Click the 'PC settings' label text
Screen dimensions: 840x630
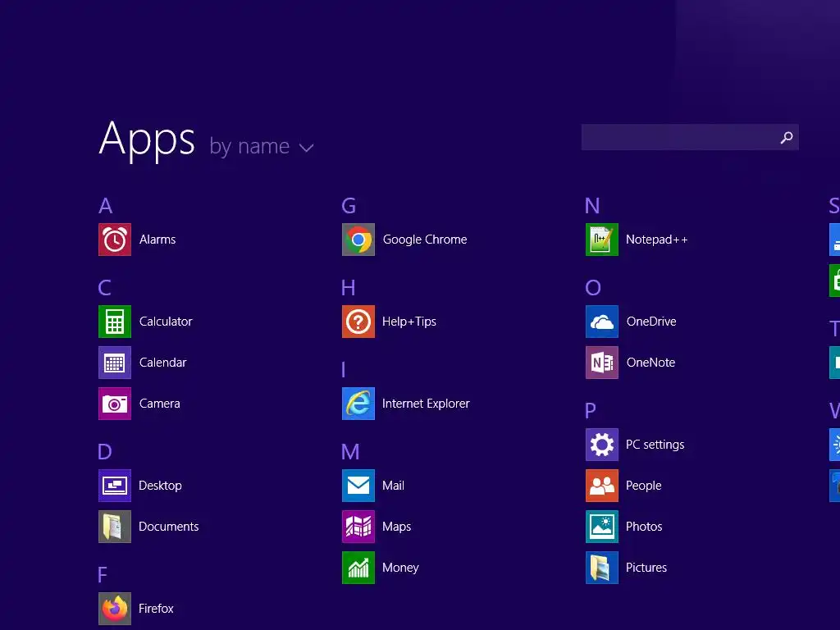pyautogui.click(x=655, y=445)
